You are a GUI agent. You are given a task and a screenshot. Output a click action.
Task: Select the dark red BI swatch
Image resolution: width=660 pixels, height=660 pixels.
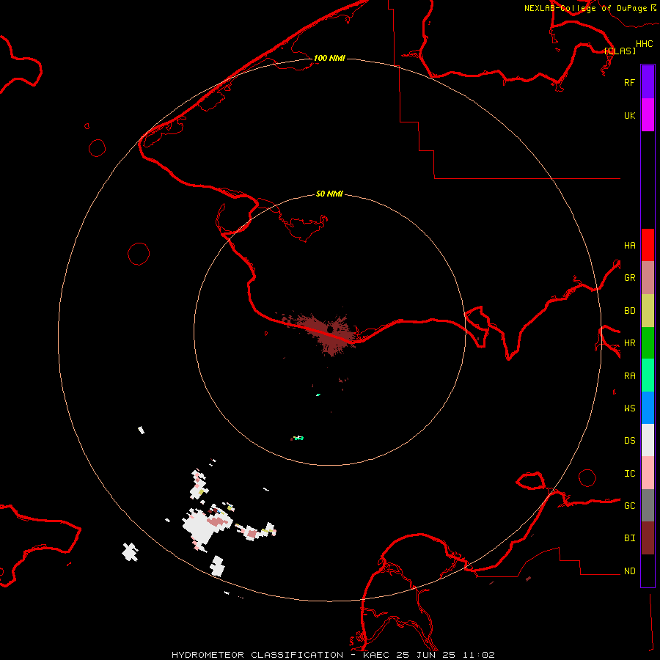pos(648,538)
